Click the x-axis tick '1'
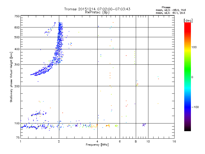The height and width of the screenshot is (154, 205). 20,141
